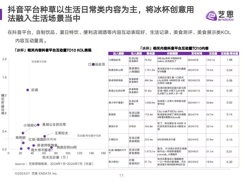Click the 王斯拉夫 label in the scatter chart
The image size is (243, 182).
61,133
